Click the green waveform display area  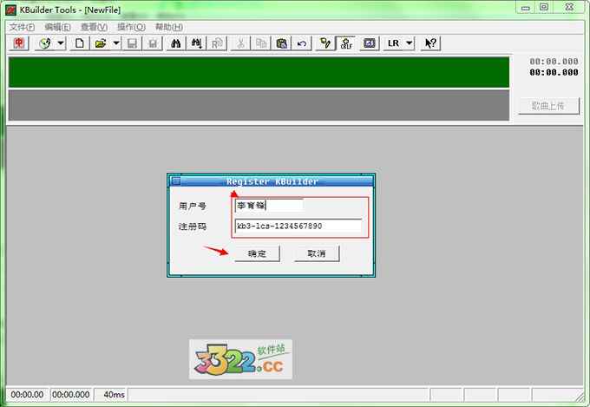click(x=259, y=72)
